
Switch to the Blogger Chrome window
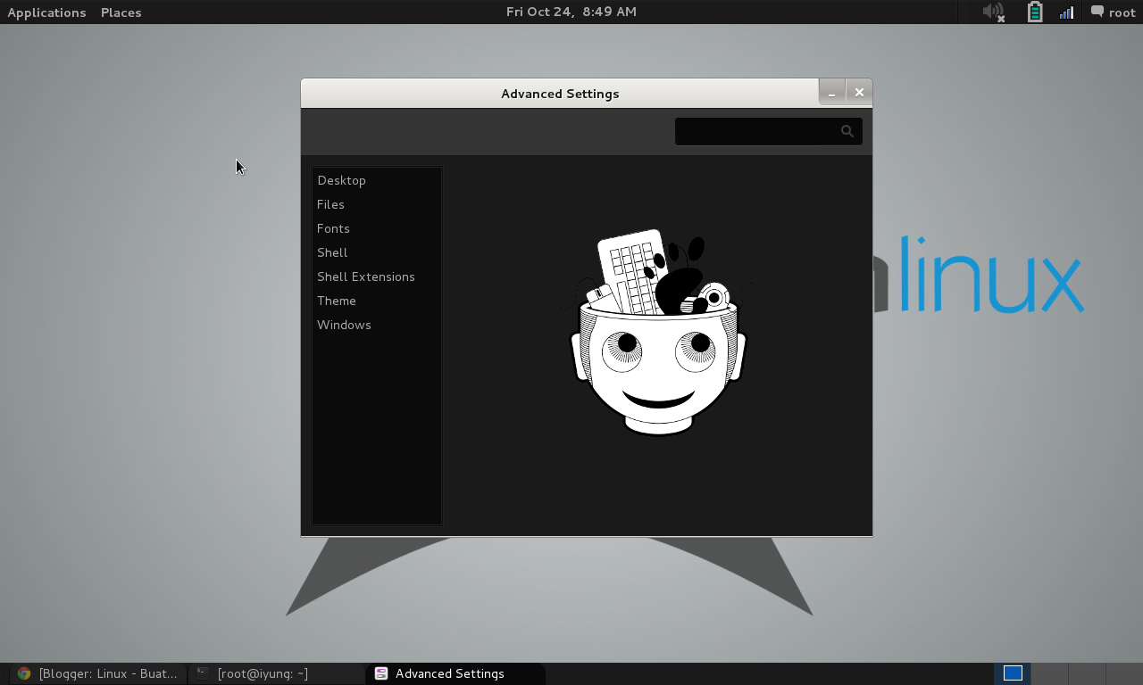click(98, 673)
